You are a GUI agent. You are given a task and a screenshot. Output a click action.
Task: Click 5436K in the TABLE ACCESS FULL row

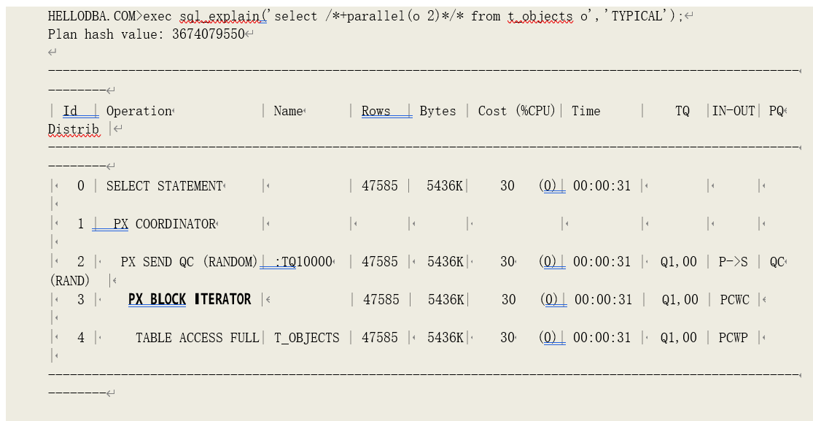pos(445,338)
